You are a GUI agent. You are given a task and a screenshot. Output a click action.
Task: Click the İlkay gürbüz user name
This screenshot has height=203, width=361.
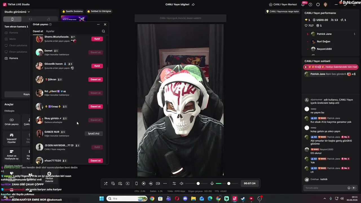pyautogui.click(x=52, y=118)
